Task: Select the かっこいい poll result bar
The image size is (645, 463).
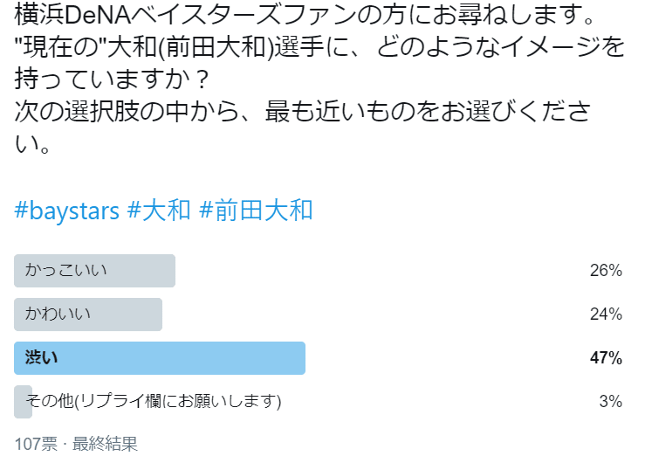Action: (94, 271)
